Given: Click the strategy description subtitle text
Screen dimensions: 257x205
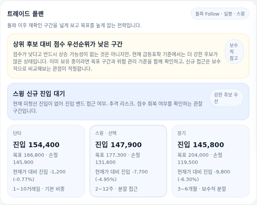Looking at the screenshot, I should pyautogui.click(x=74, y=25).
